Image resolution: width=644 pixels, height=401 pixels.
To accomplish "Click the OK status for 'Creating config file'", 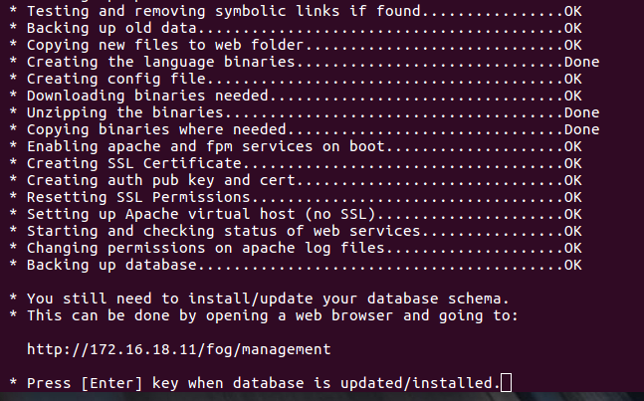I will [x=573, y=79].
